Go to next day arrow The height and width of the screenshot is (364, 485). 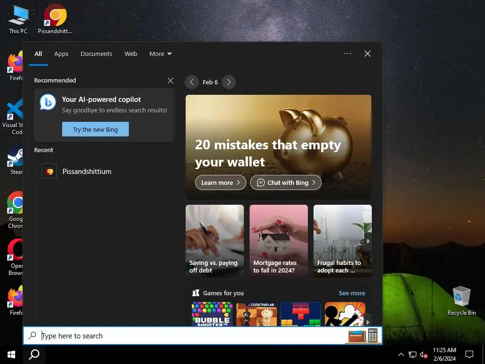(229, 82)
